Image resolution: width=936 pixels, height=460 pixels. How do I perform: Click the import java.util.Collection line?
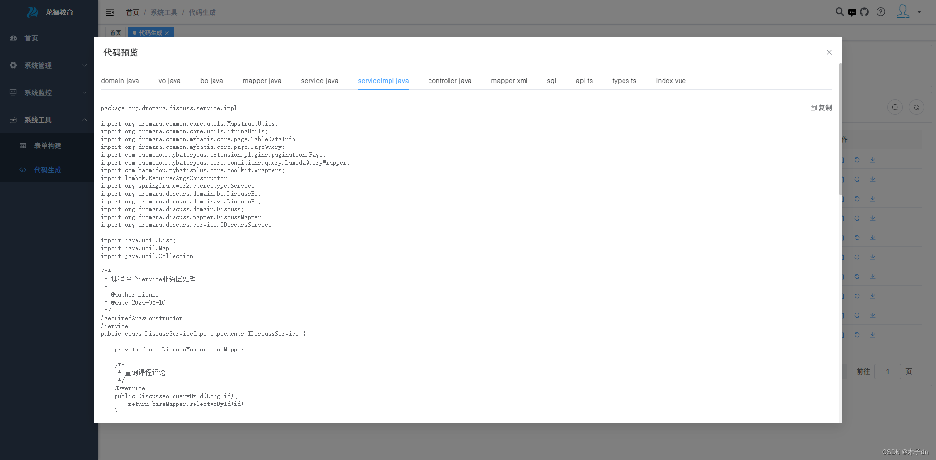[148, 256]
